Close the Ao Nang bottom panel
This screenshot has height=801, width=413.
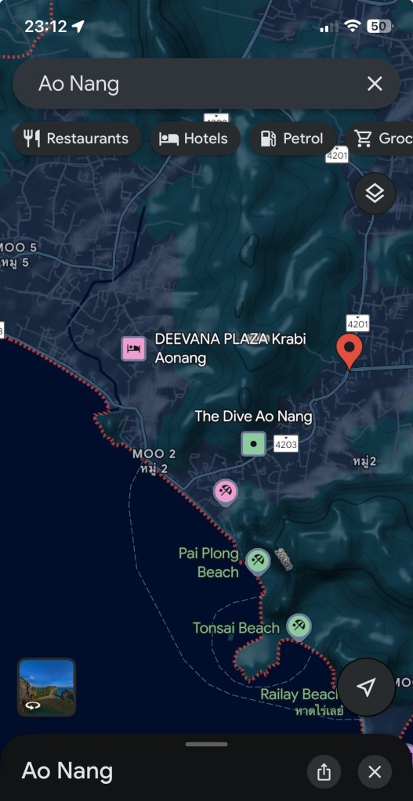[x=375, y=772]
